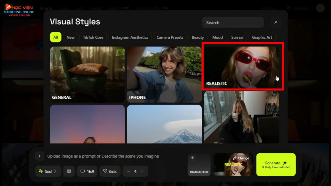Toggle the New styles filter
This screenshot has height=186, width=331.
[x=70, y=37]
